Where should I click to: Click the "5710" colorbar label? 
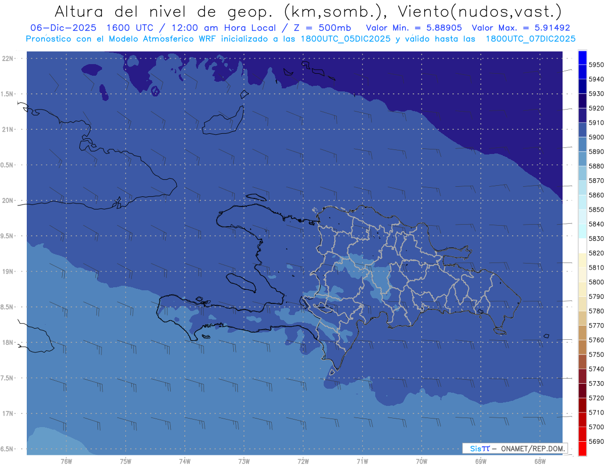(596, 412)
